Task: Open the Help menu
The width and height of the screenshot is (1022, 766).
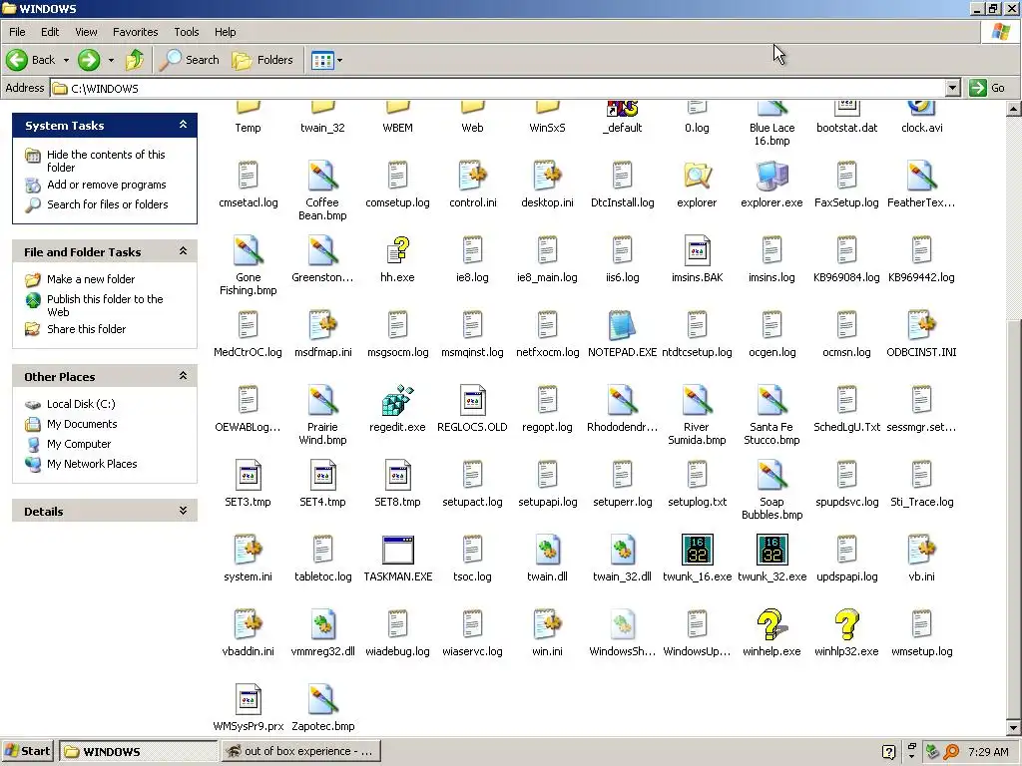Action: pyautogui.click(x=225, y=32)
